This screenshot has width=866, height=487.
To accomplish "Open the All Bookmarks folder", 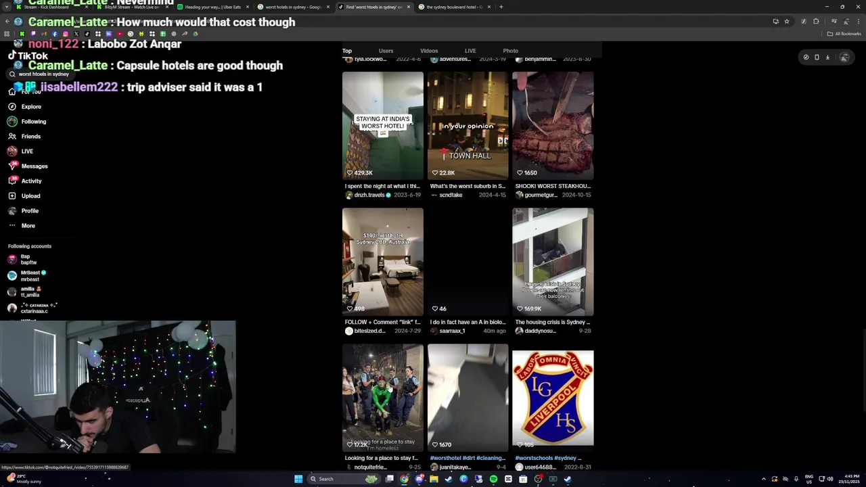I will (844, 34).
